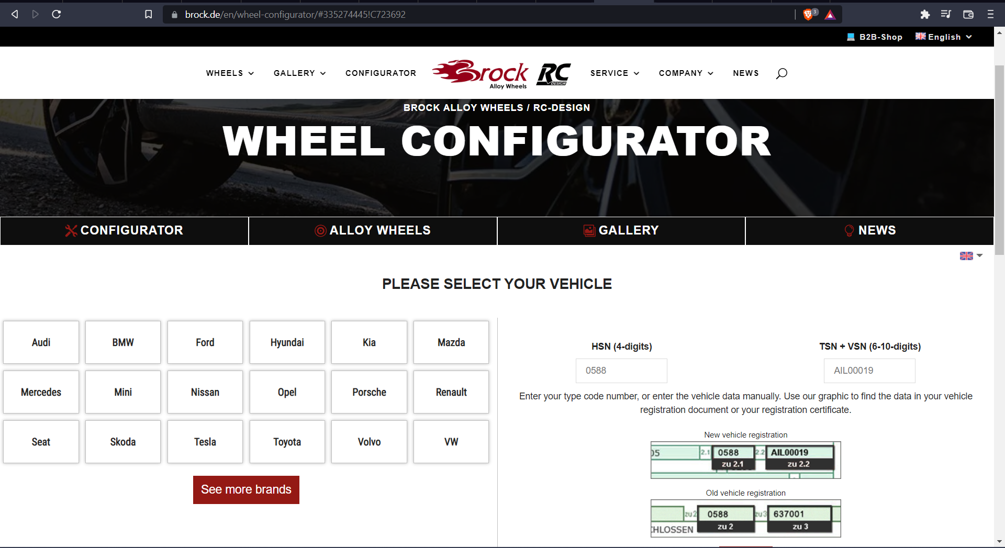The image size is (1005, 548).
Task: Open the COMPANY menu item
Action: pyautogui.click(x=685, y=73)
